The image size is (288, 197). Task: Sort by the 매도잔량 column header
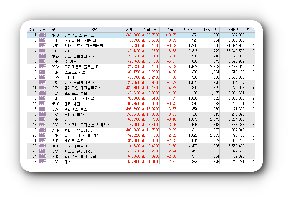click(x=187, y=30)
